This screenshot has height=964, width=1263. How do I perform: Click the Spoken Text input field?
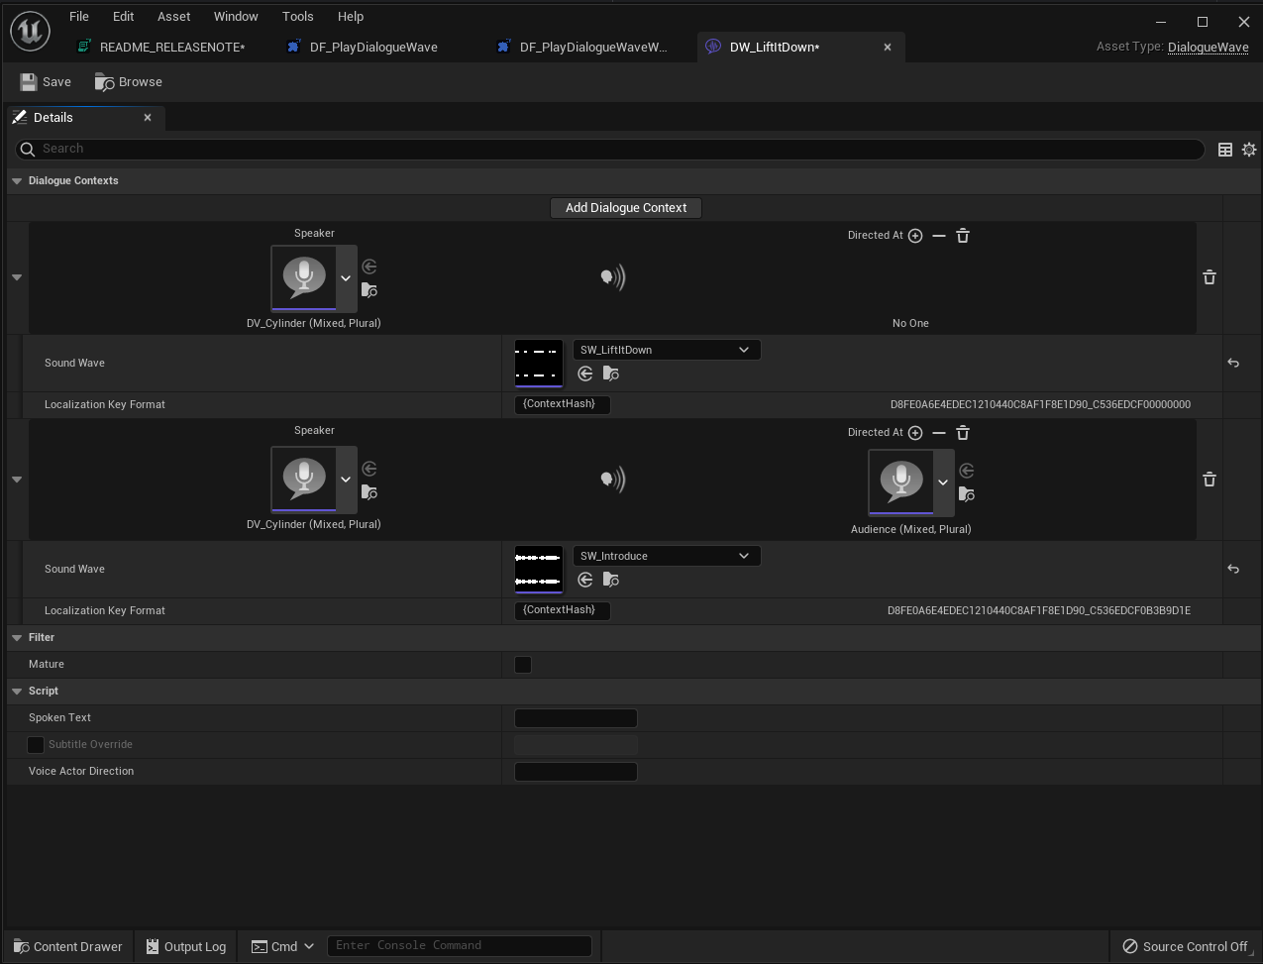575,718
